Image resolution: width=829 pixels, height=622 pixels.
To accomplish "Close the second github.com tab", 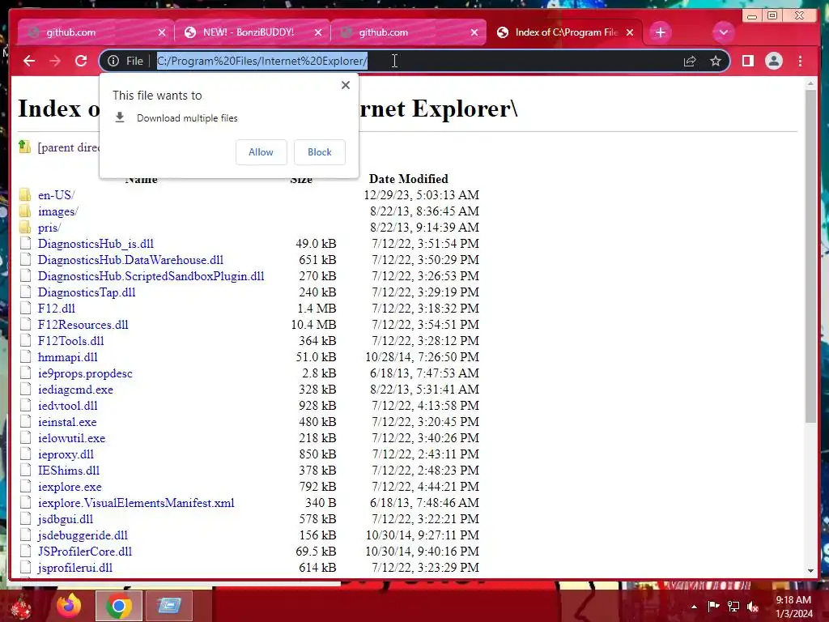I will click(474, 32).
